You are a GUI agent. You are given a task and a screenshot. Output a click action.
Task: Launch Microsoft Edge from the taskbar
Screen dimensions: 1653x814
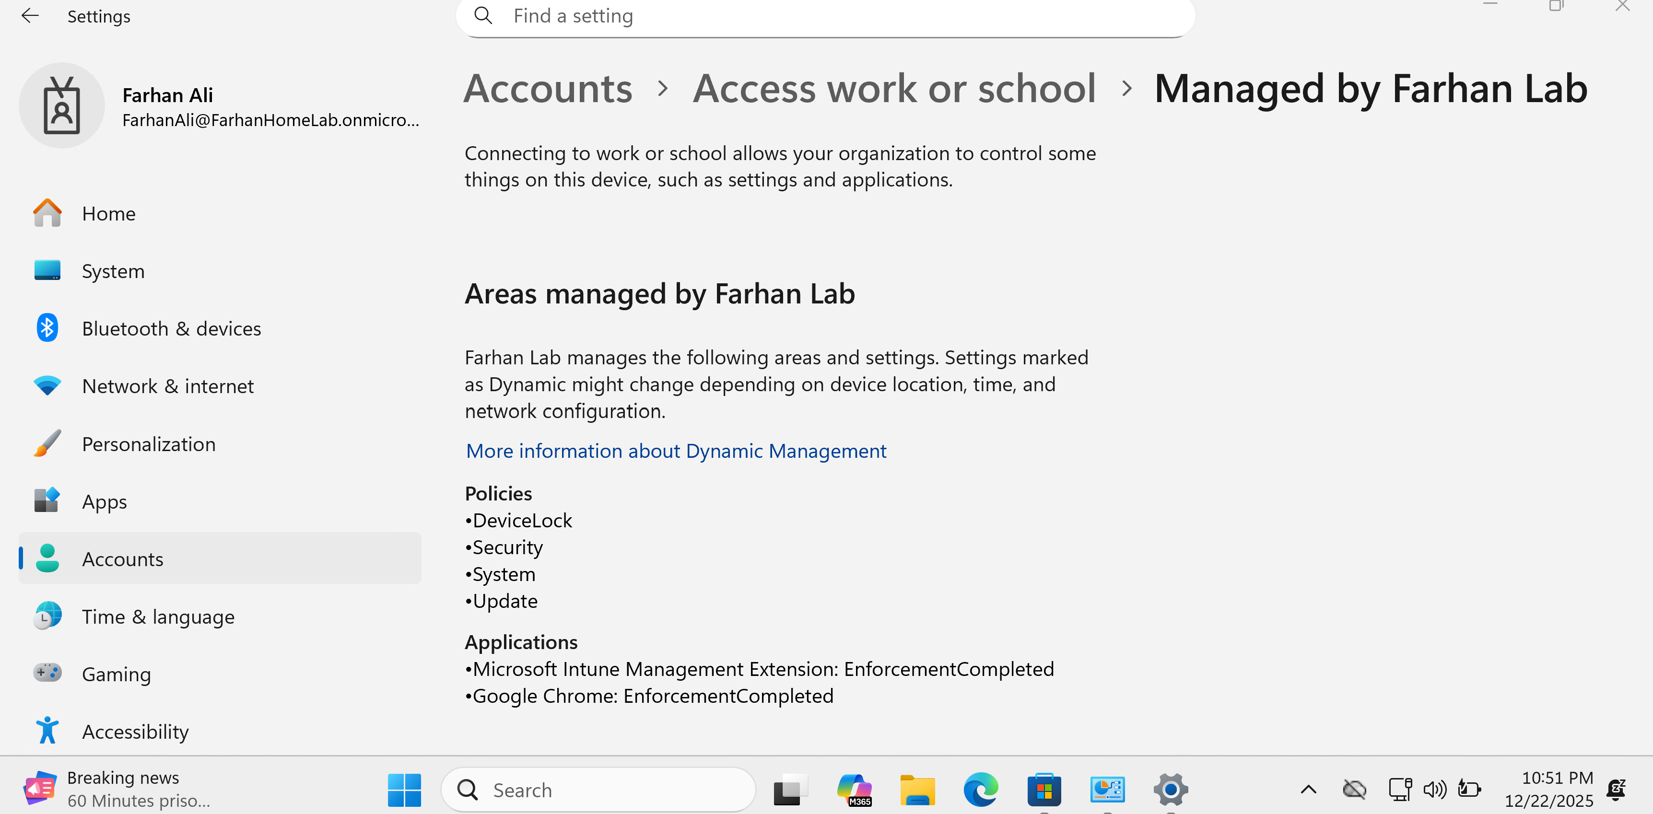[981, 790]
